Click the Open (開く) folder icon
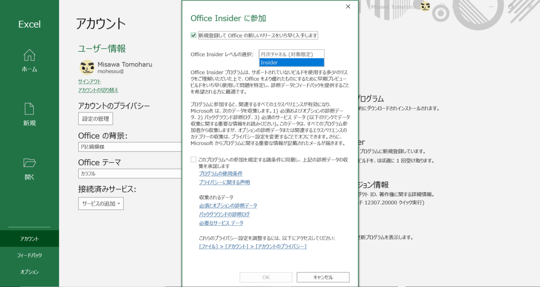540x287 pixels. 29,162
